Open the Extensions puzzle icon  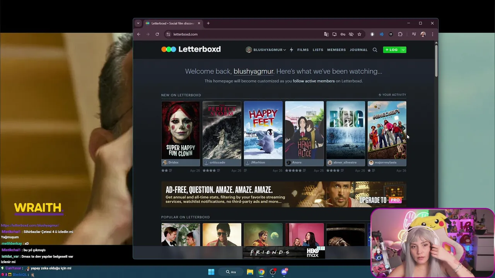tap(400, 34)
